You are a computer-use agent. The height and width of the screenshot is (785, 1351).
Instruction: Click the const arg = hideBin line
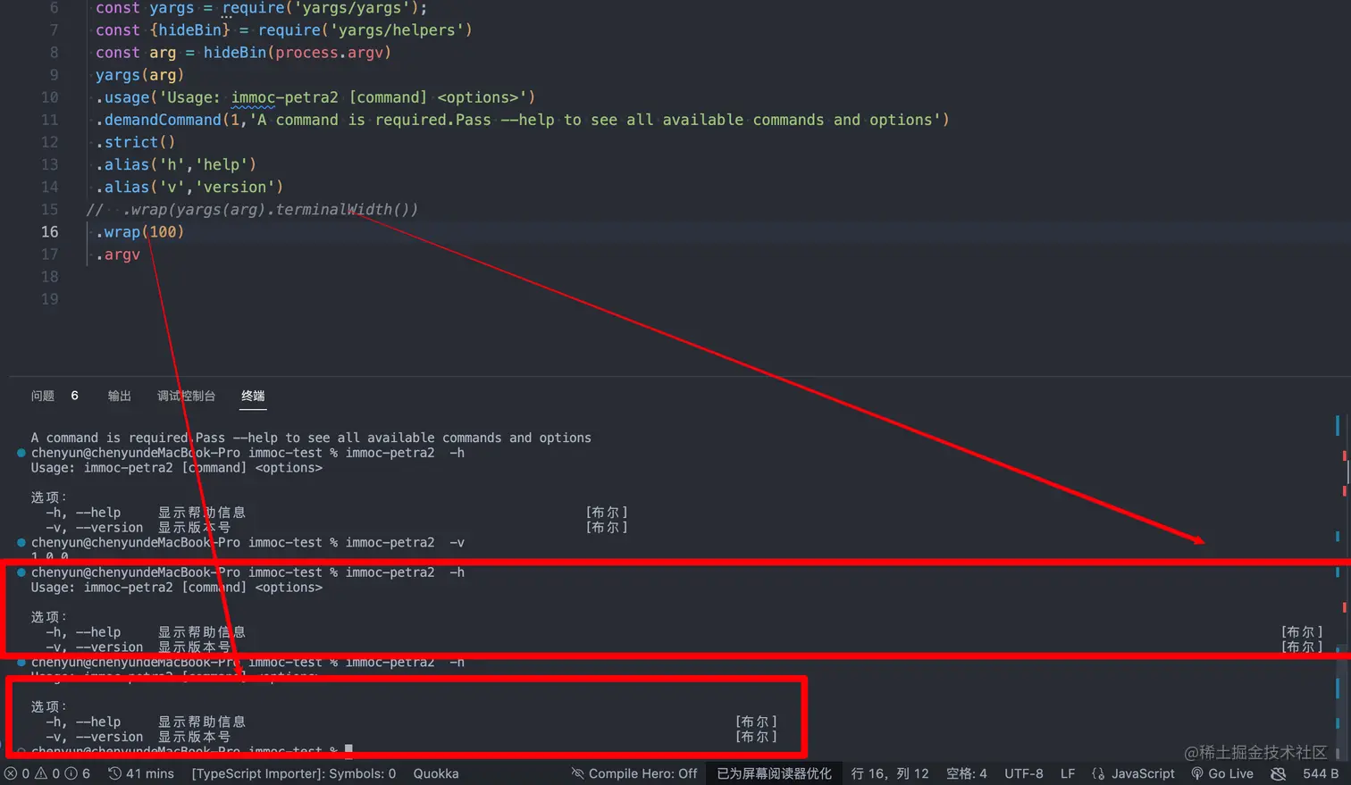pos(243,53)
